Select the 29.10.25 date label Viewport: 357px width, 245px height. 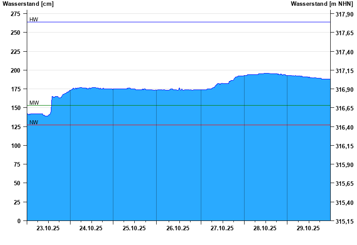point(308,228)
